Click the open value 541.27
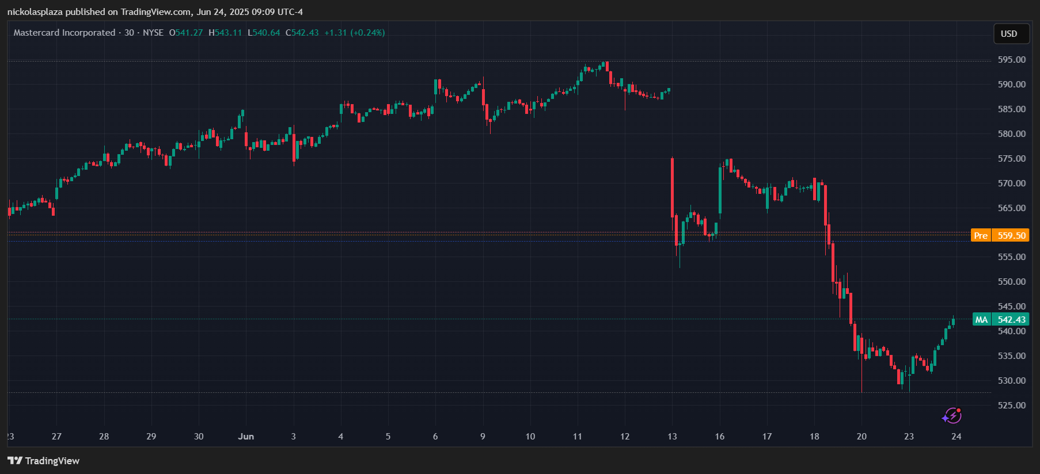The height and width of the screenshot is (474, 1040). (189, 33)
